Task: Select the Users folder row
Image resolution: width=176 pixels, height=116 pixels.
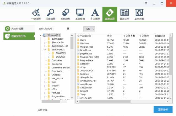Action: click(x=123, y=40)
